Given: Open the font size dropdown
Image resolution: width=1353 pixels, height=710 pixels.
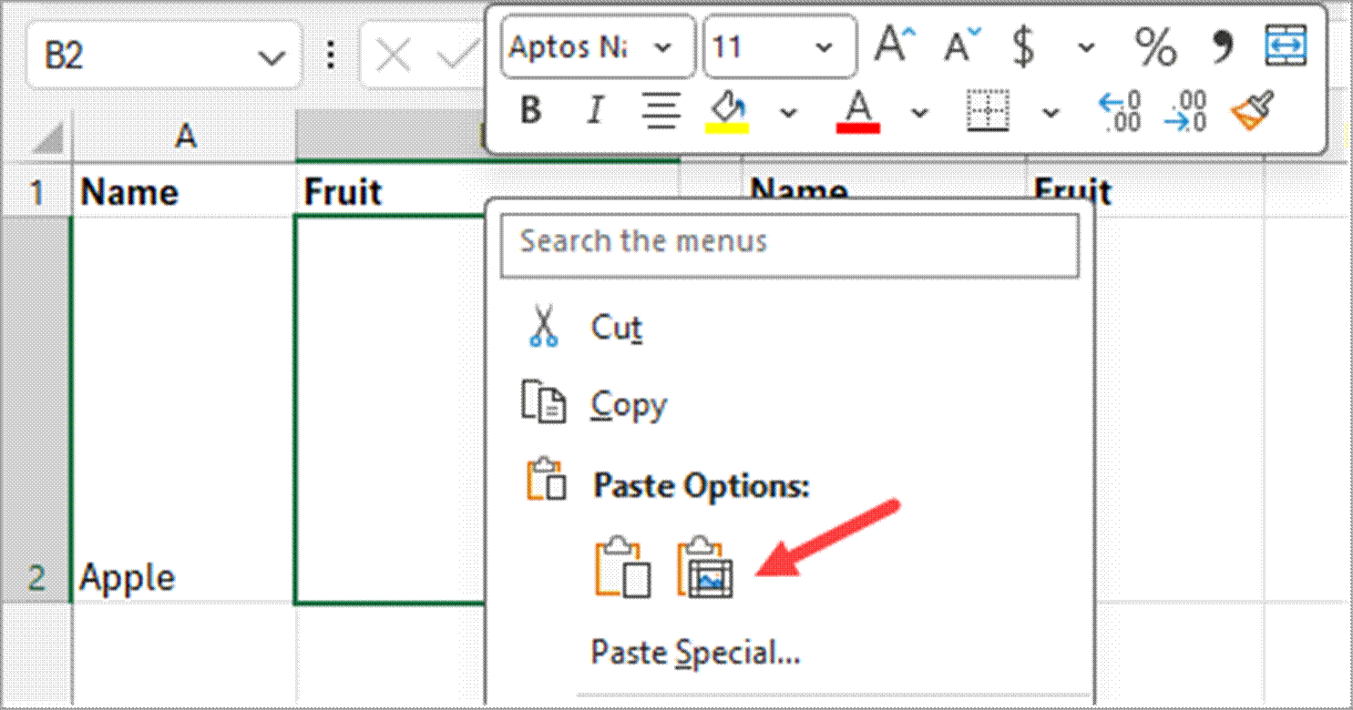Looking at the screenshot, I should tap(824, 46).
